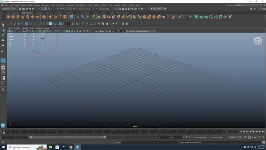The height and width of the screenshot is (150, 266).
Task: Create a polygon cone from the shelf
Action: pyautogui.click(x=23, y=17)
